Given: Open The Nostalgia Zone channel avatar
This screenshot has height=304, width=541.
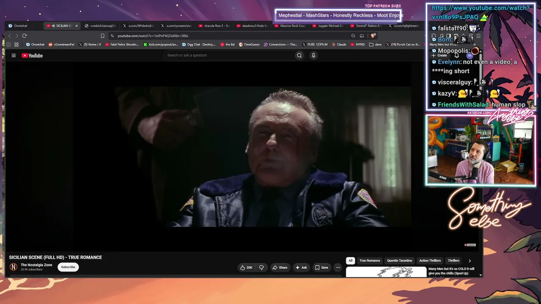Looking at the screenshot, I should tap(14, 267).
